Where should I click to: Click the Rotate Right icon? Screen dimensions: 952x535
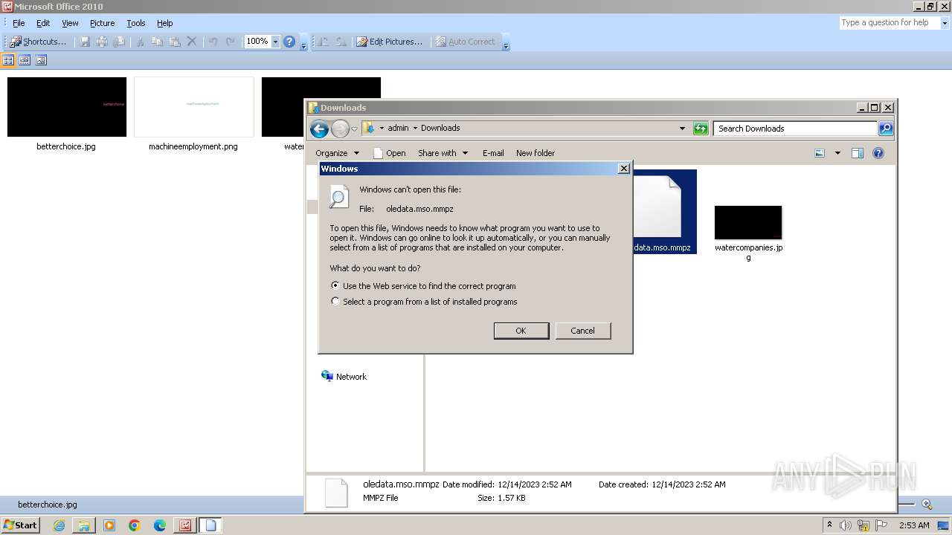(x=341, y=42)
